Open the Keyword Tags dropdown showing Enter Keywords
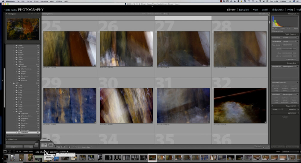The width and height of the screenshot is (301, 163). click(x=289, y=66)
